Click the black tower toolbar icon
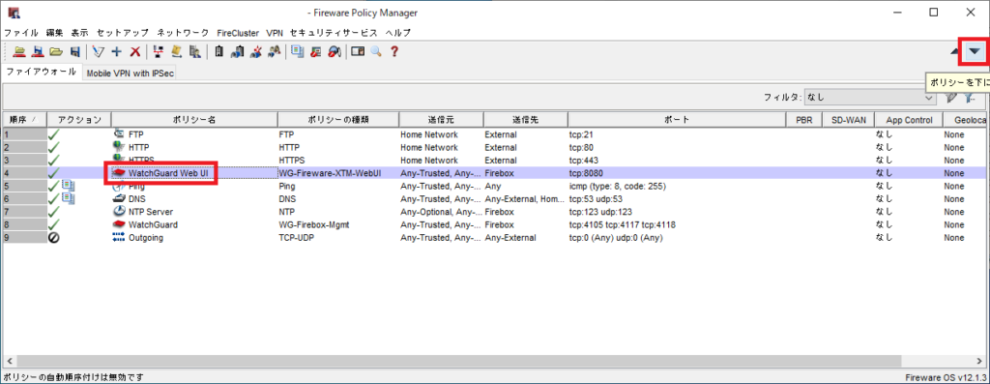Image resolution: width=990 pixels, height=384 pixels. pos(219,52)
